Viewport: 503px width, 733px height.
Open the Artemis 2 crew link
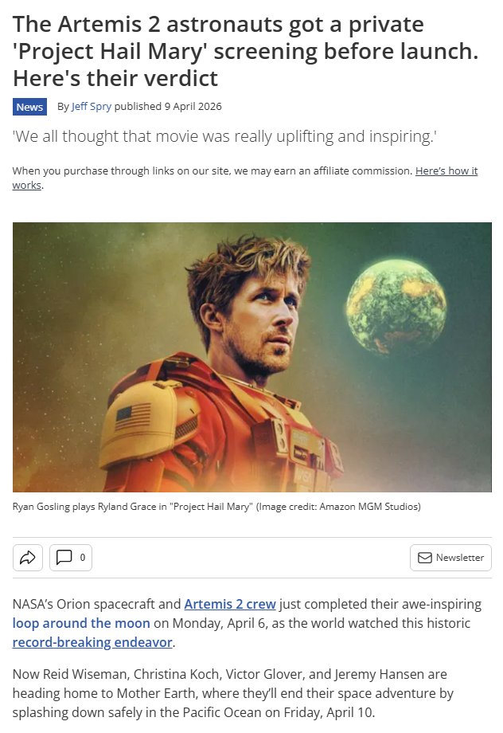[230, 604]
